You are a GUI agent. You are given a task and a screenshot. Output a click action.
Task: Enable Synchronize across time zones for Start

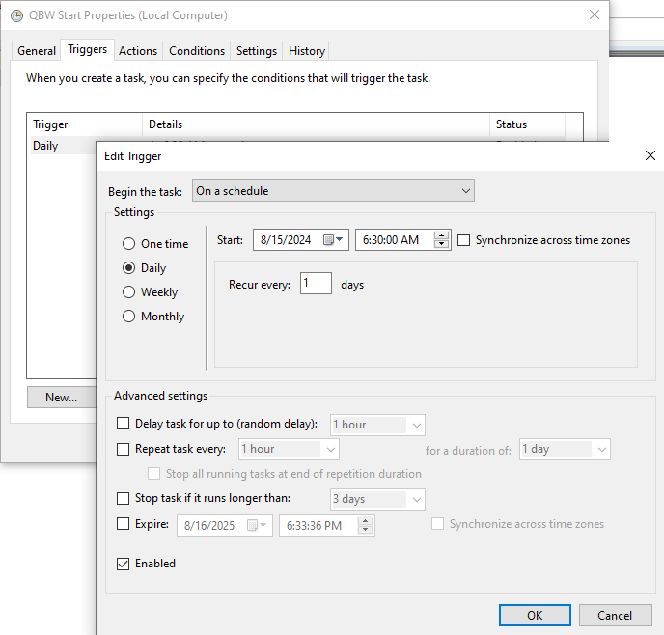coord(464,240)
